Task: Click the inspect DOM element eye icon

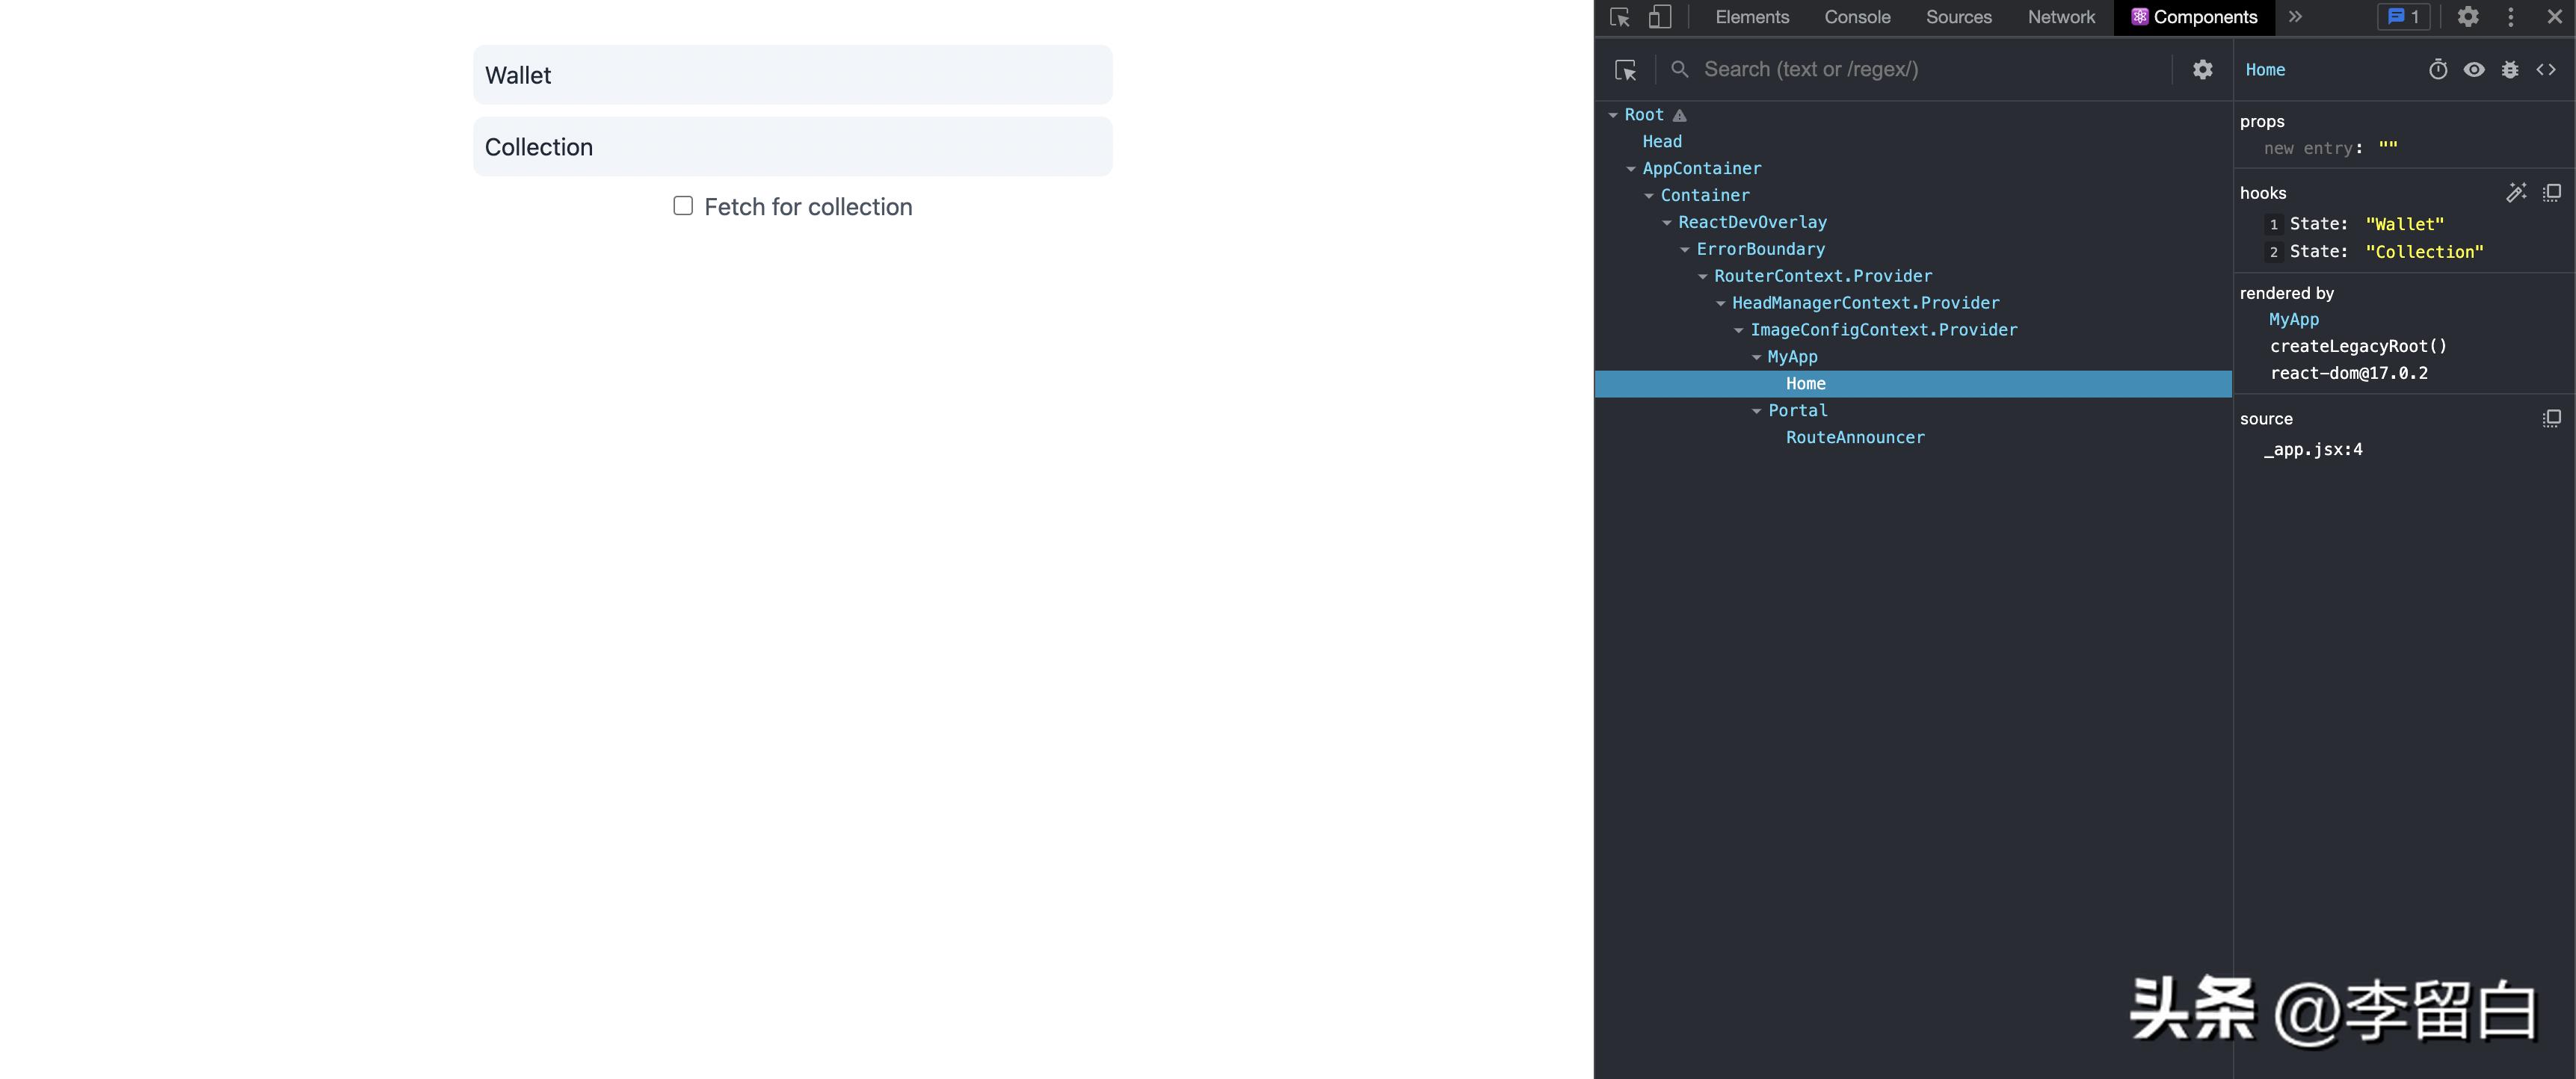Action: [x=2474, y=70]
